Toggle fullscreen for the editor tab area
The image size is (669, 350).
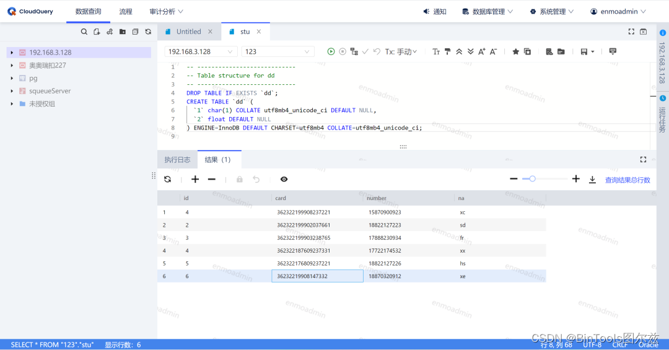coord(631,32)
